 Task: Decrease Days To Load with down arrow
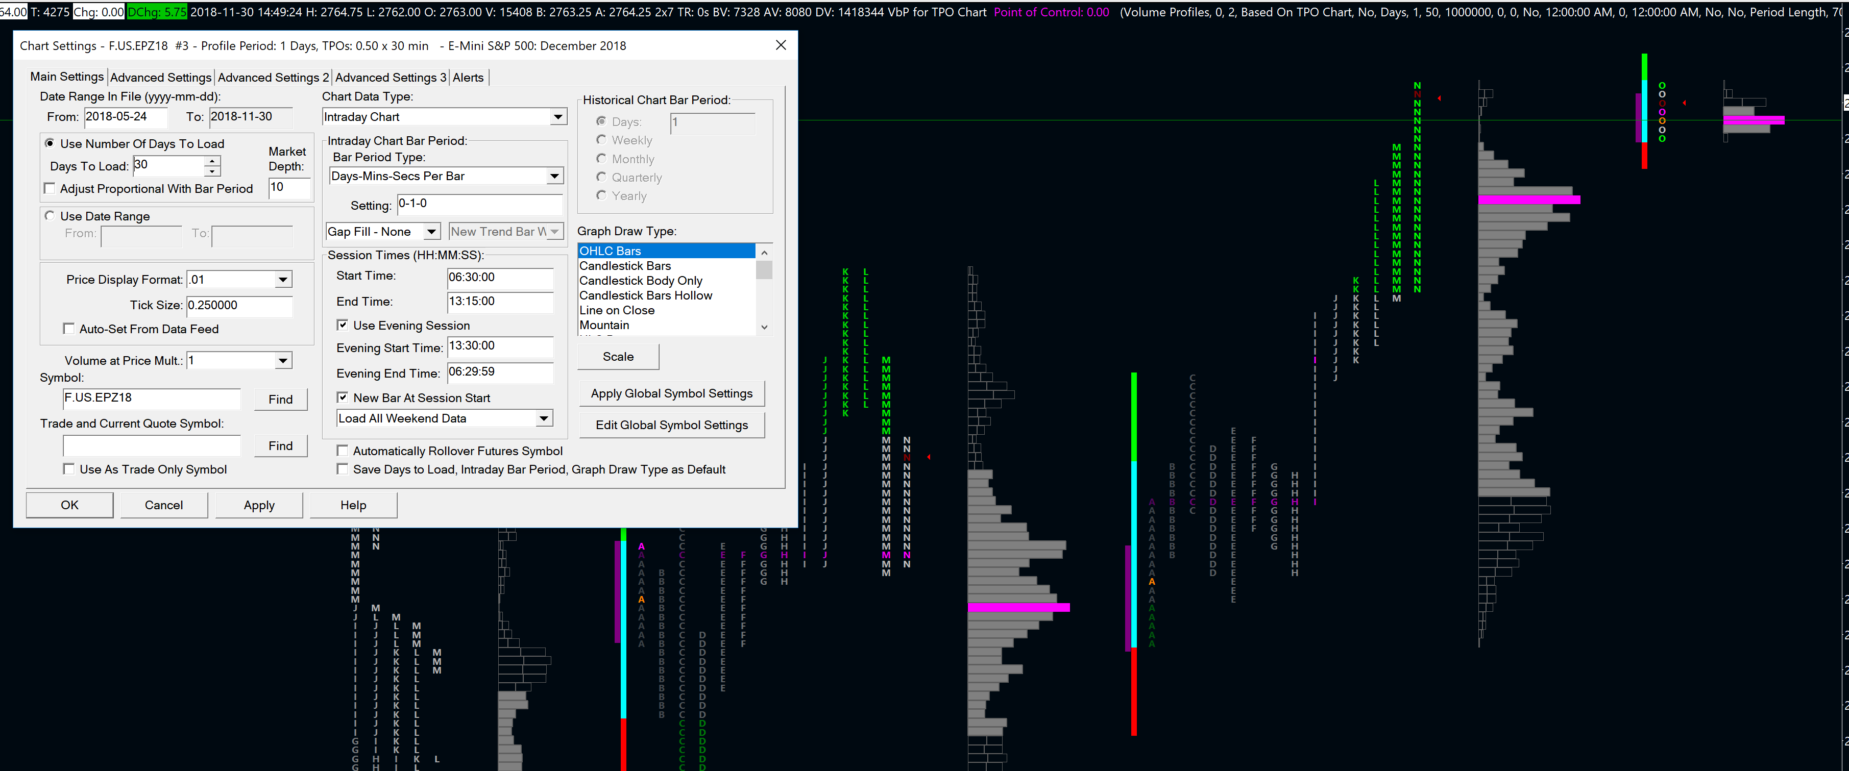[x=211, y=171]
